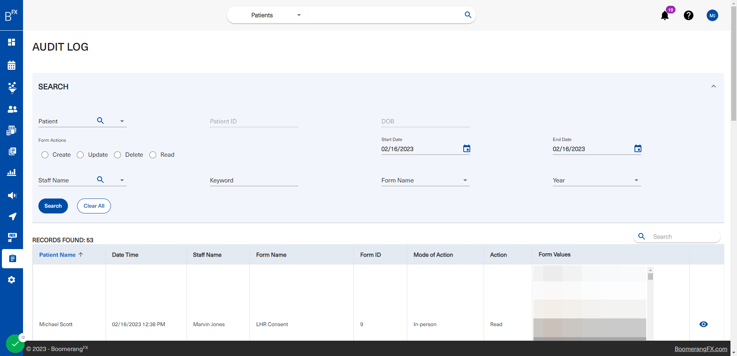Open the leads funnel icon in sidebar
Image resolution: width=737 pixels, height=356 pixels.
pos(12,88)
